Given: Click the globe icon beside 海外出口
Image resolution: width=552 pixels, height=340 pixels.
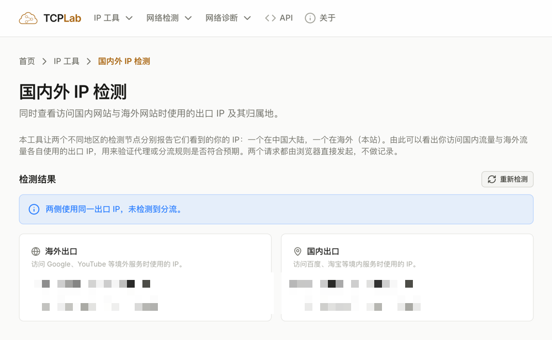Looking at the screenshot, I should (x=36, y=251).
